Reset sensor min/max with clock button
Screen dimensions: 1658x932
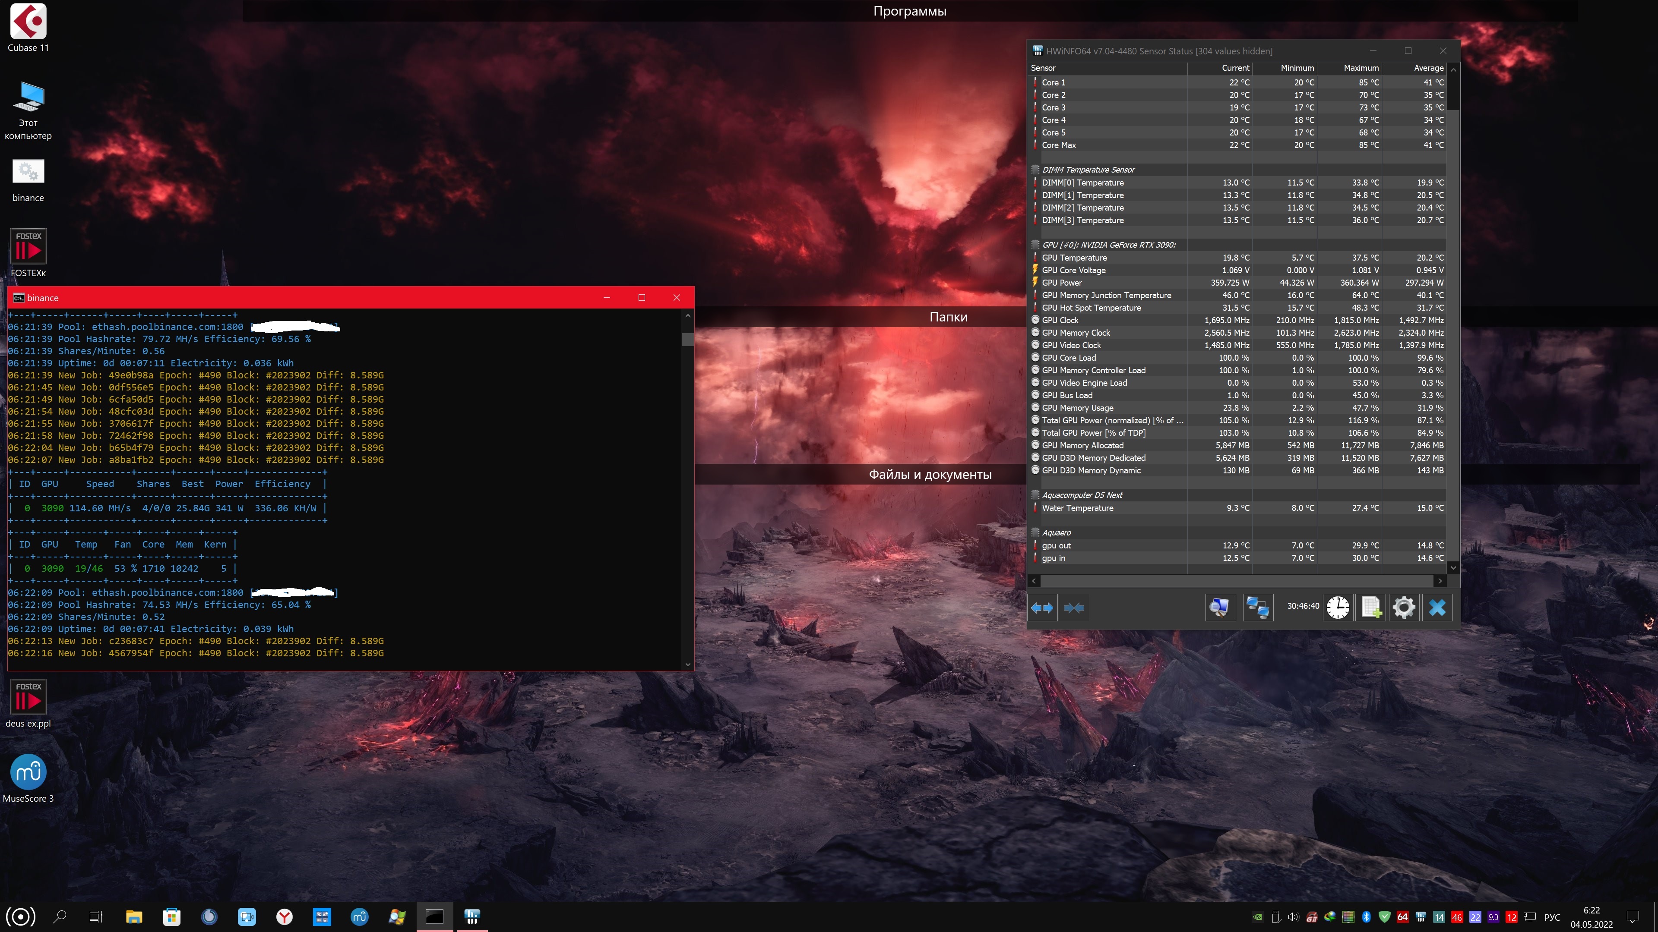point(1338,607)
